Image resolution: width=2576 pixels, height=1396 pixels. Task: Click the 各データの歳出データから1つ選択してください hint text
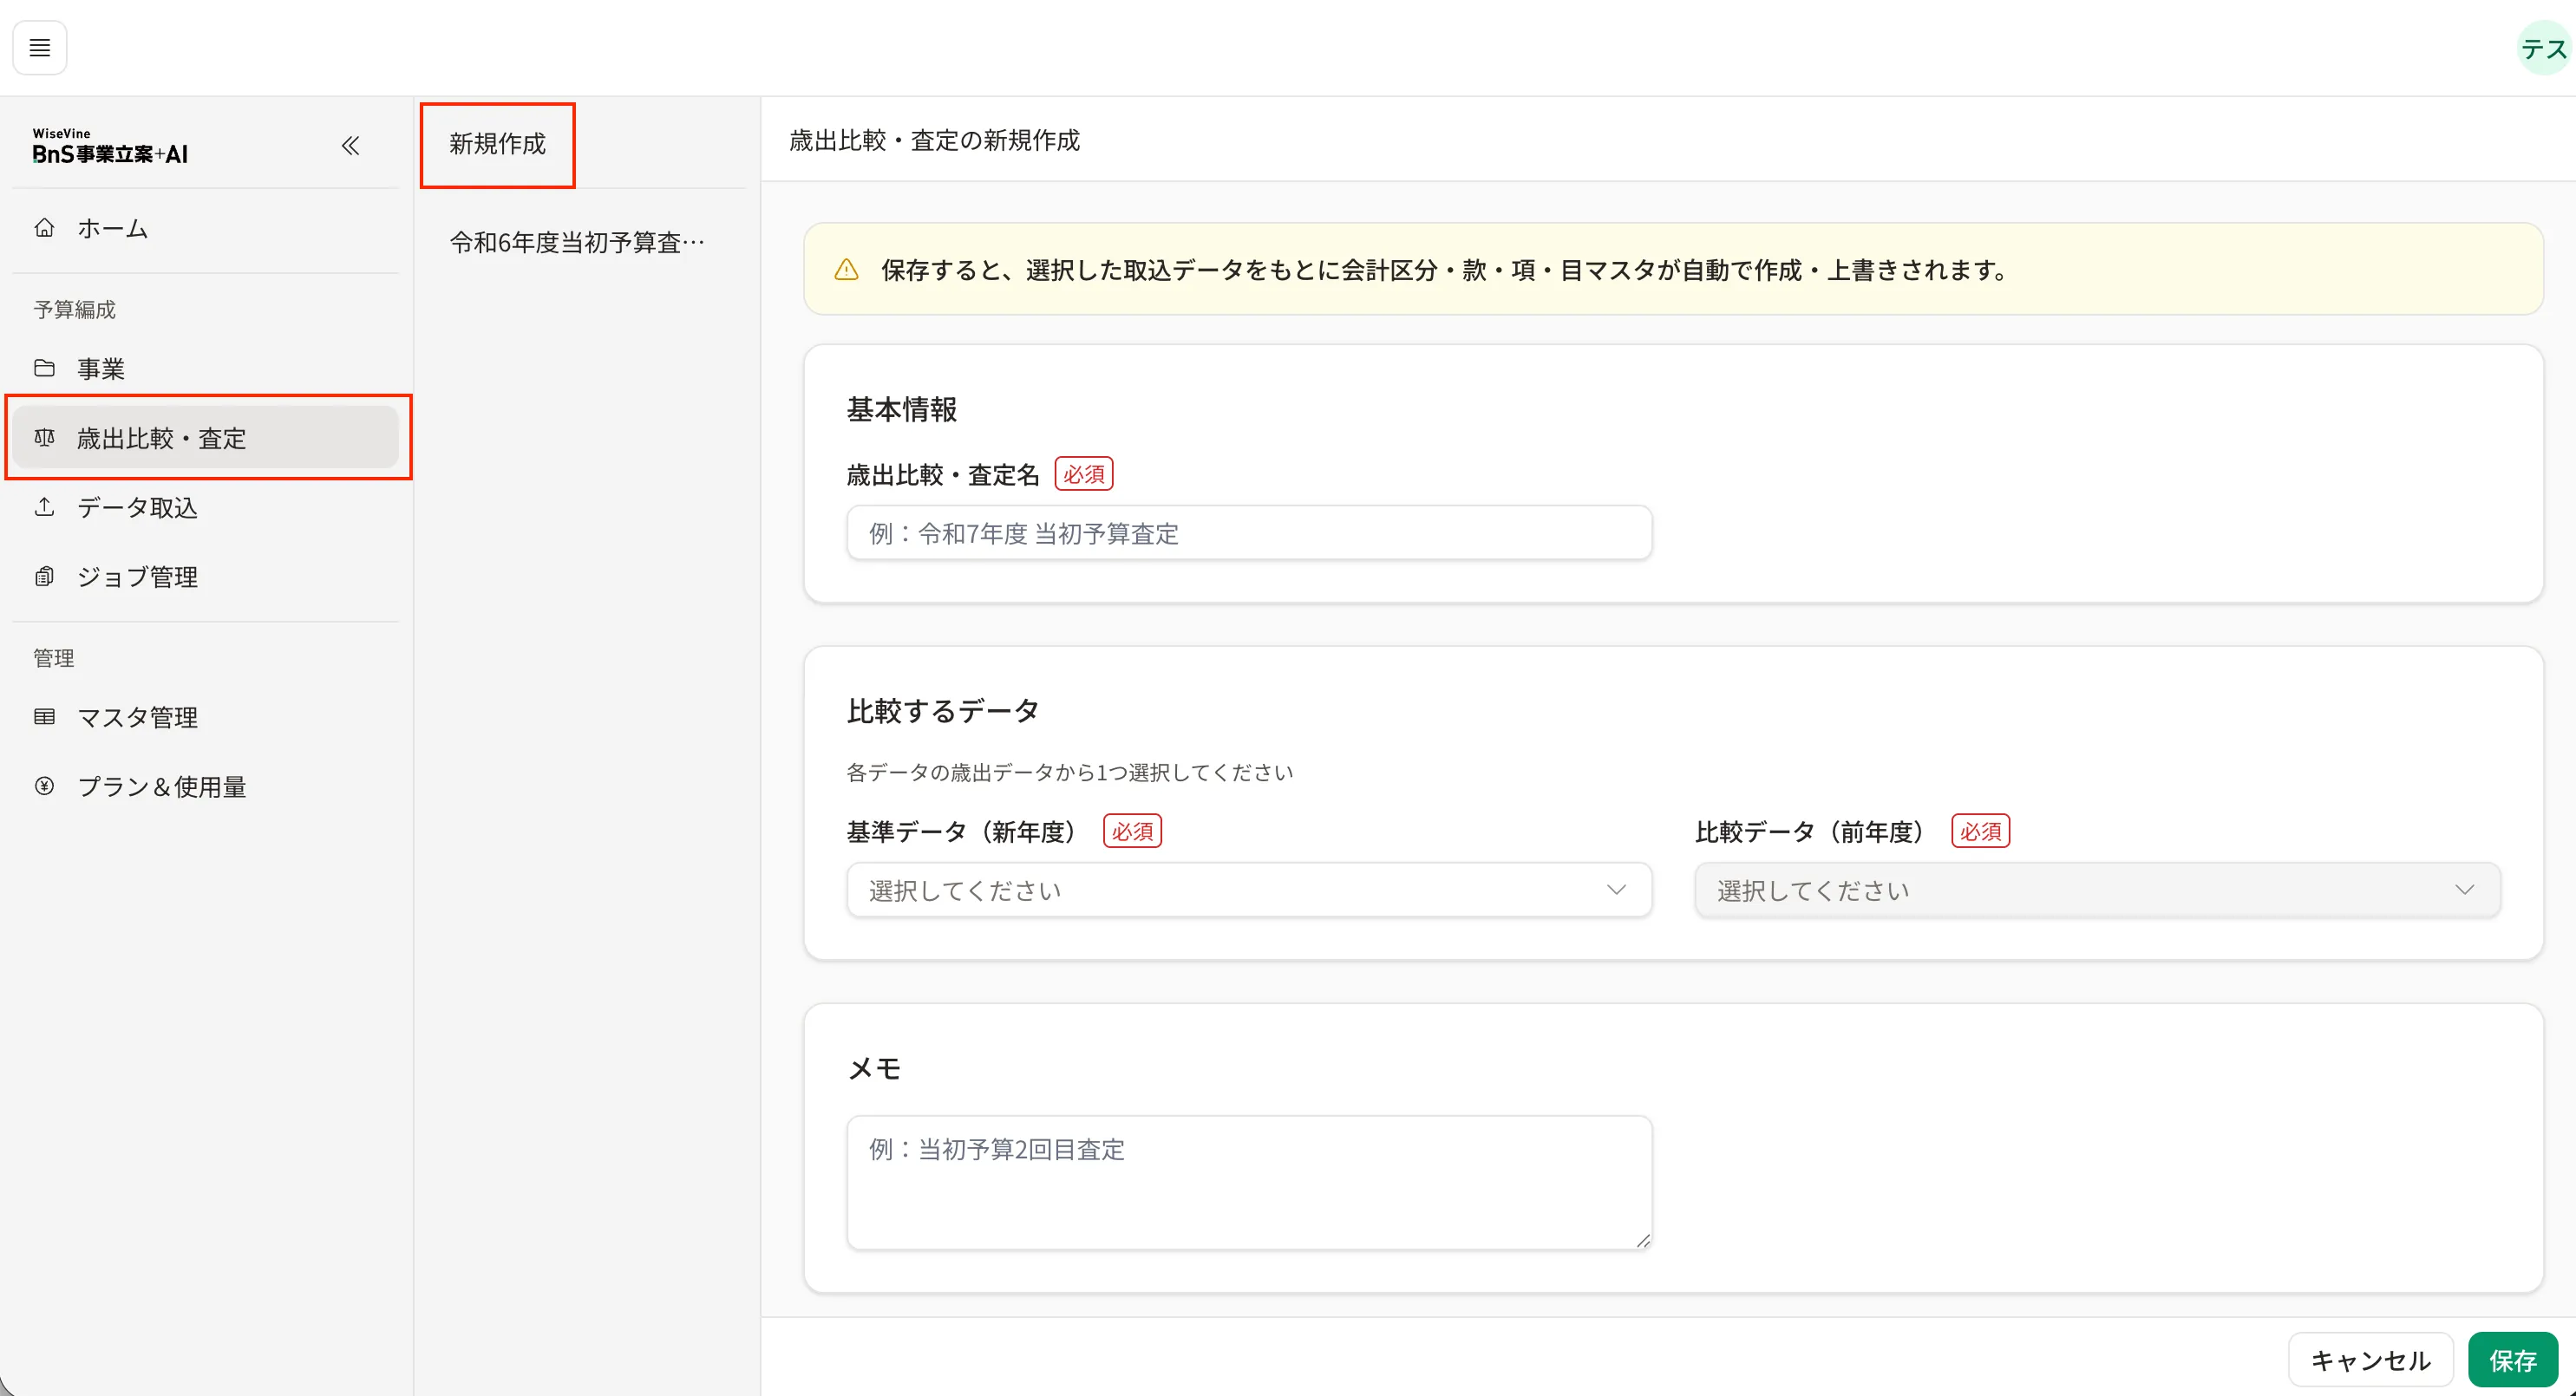1070,772
